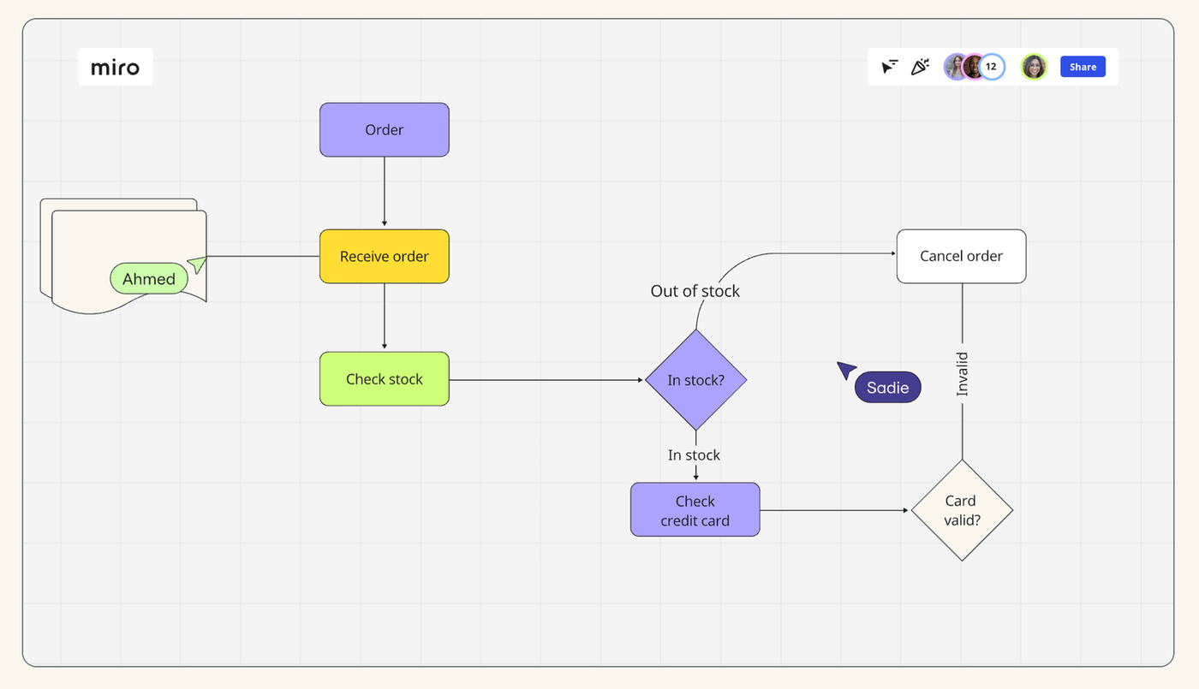
Task: Select the green Check stock box
Action: [x=384, y=379]
